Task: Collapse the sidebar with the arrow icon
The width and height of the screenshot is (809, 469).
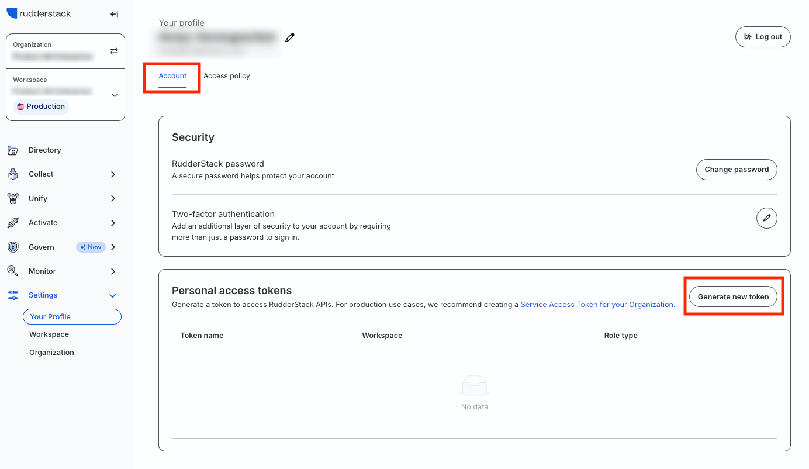Action: 114,14
